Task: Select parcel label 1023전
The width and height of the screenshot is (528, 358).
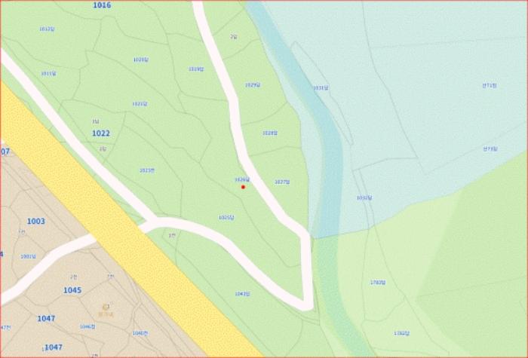Action: [x=147, y=170]
